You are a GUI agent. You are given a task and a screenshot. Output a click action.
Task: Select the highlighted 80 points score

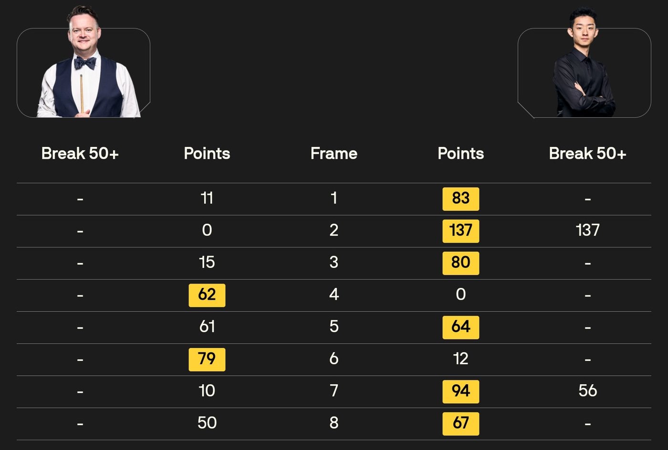[x=460, y=263]
